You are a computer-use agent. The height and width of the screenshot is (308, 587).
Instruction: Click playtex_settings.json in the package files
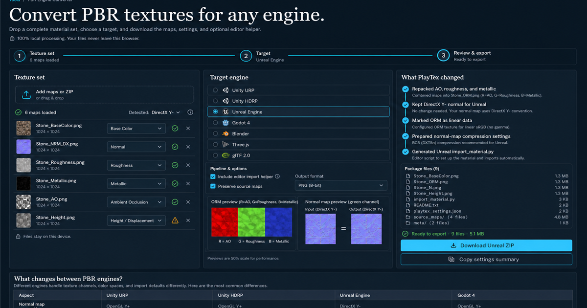[437, 211]
